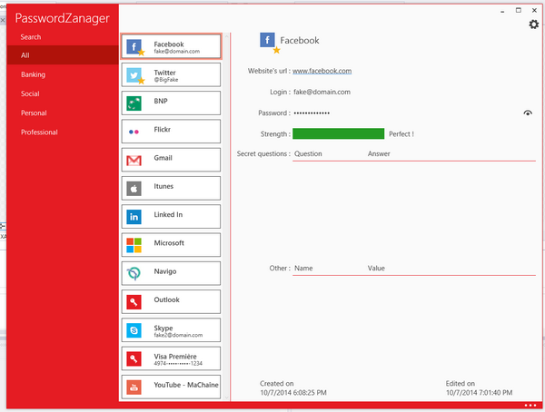Click Skype's fake2@domain.com subtitle
This screenshot has height=412, width=545.
(178, 335)
